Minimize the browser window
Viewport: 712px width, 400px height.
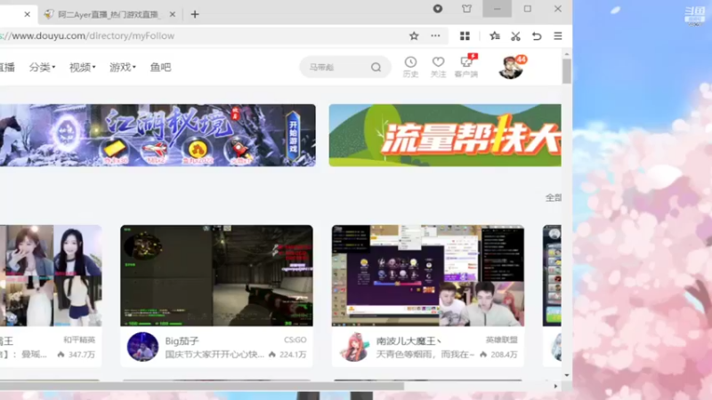[x=498, y=9]
